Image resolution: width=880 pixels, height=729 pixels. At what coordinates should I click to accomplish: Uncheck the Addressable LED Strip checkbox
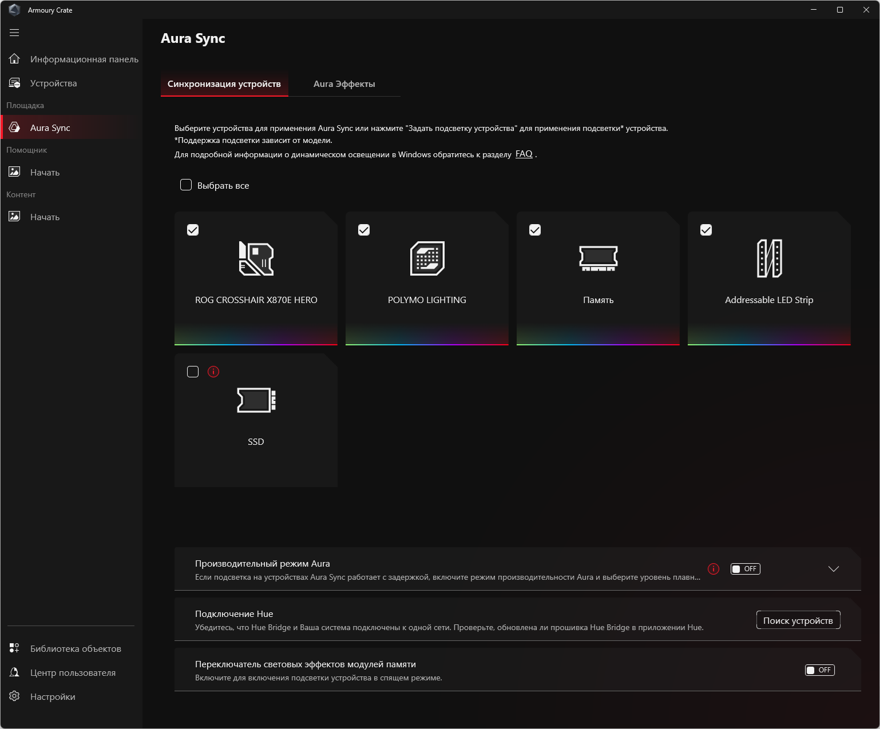706,230
